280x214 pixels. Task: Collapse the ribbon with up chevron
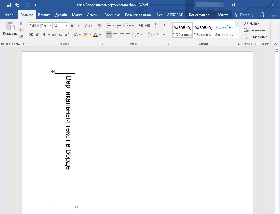tap(275, 44)
